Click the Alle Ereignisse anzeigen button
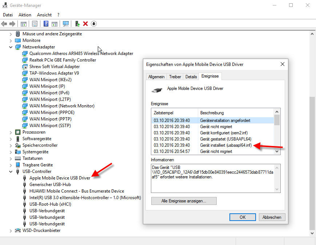316x245 pixels. pyautogui.click(x=184, y=201)
